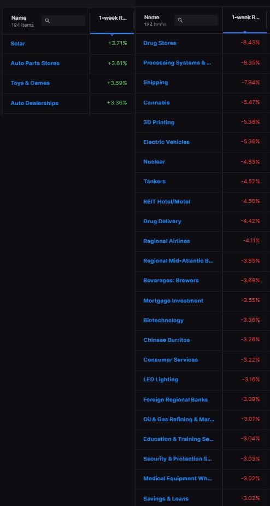Screen dimensions: 270x506
Task: Click the search icon in left table
Action: [48, 21]
